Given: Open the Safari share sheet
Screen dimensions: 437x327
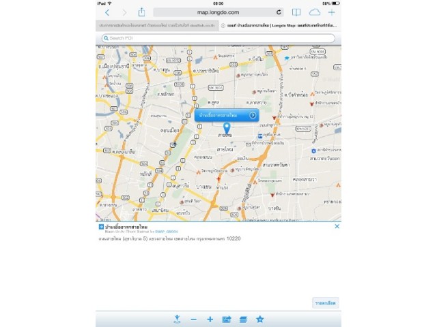Looking at the screenshot, I should point(141,12).
